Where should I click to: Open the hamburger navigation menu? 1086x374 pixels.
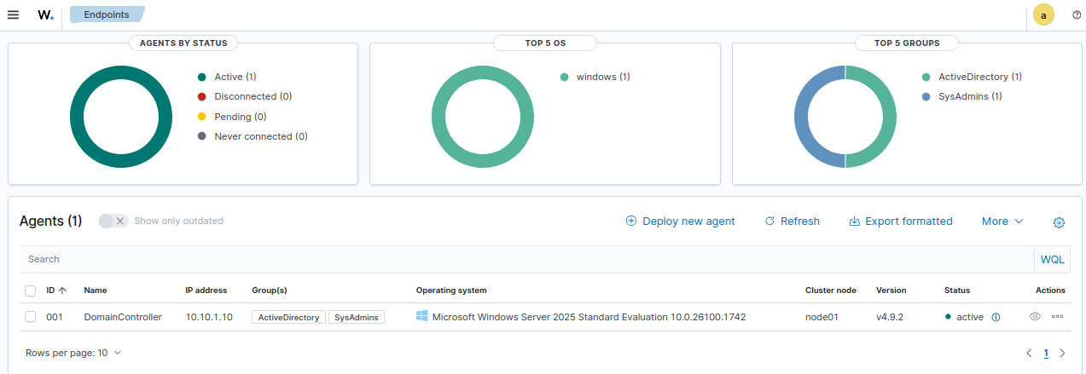(13, 14)
